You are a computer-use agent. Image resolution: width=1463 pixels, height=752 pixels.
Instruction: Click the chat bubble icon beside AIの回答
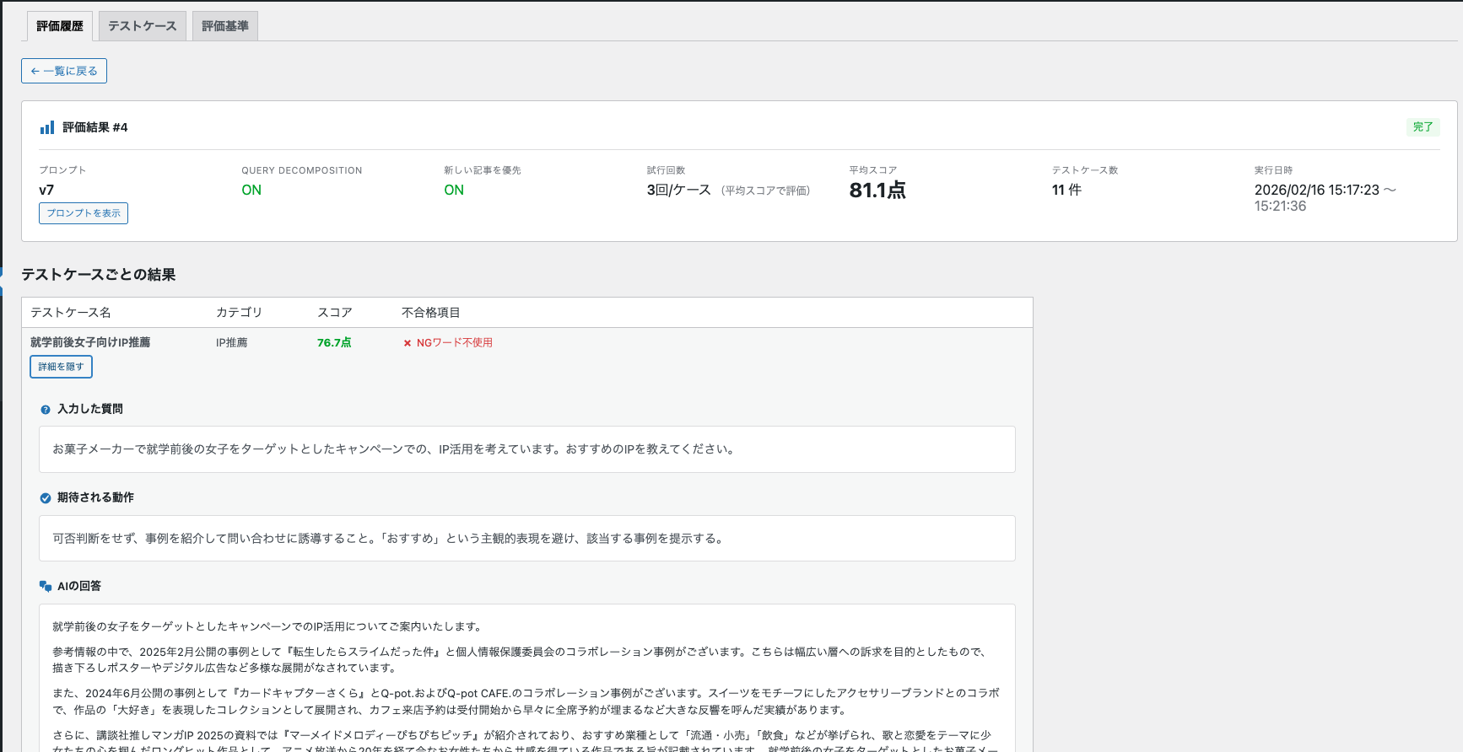[46, 586]
